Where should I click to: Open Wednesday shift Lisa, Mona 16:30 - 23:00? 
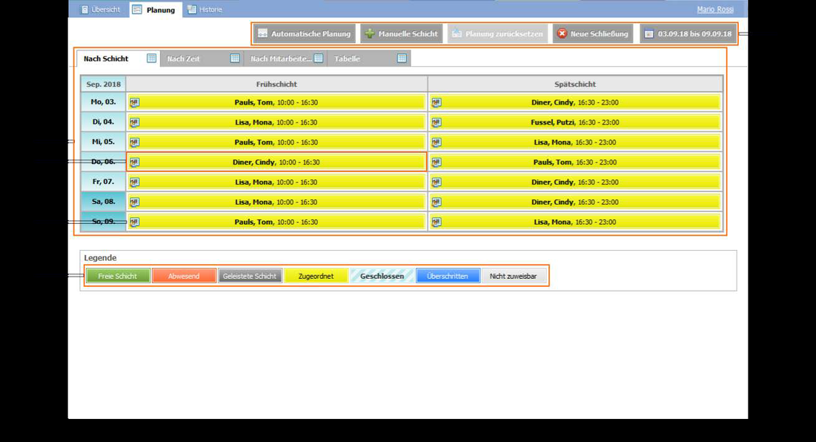click(575, 142)
